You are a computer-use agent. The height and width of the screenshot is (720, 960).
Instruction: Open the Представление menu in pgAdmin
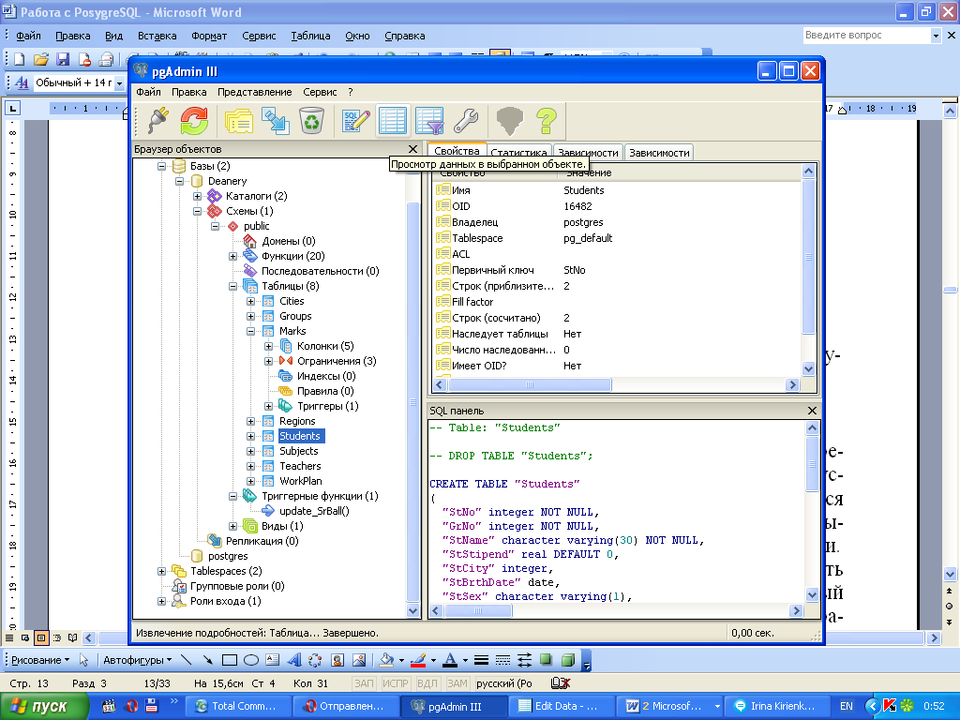tap(255, 92)
